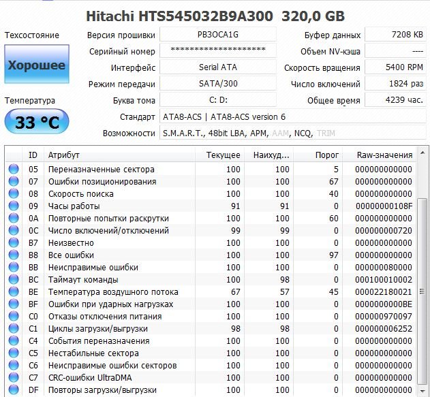Click status orb for Скорость поиска row
Screen dimensions: 430x397
(14, 193)
